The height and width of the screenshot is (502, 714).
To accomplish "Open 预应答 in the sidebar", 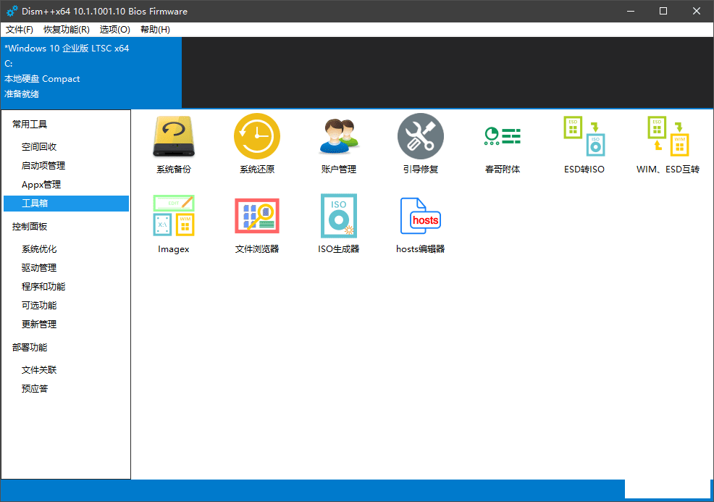I will [x=35, y=388].
